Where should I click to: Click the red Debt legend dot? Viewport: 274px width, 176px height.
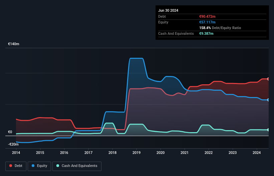(x=11, y=166)
